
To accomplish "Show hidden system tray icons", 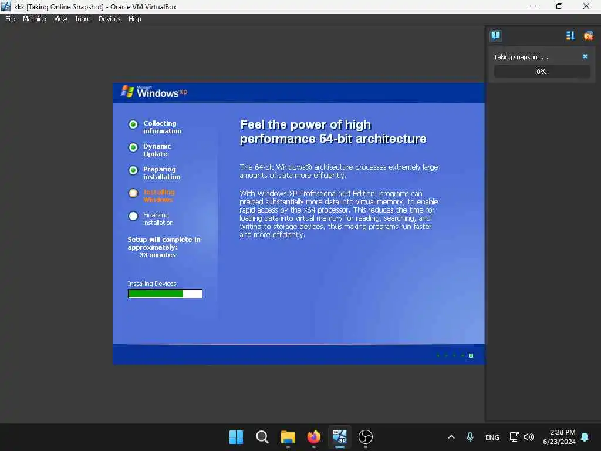I will pyautogui.click(x=451, y=437).
